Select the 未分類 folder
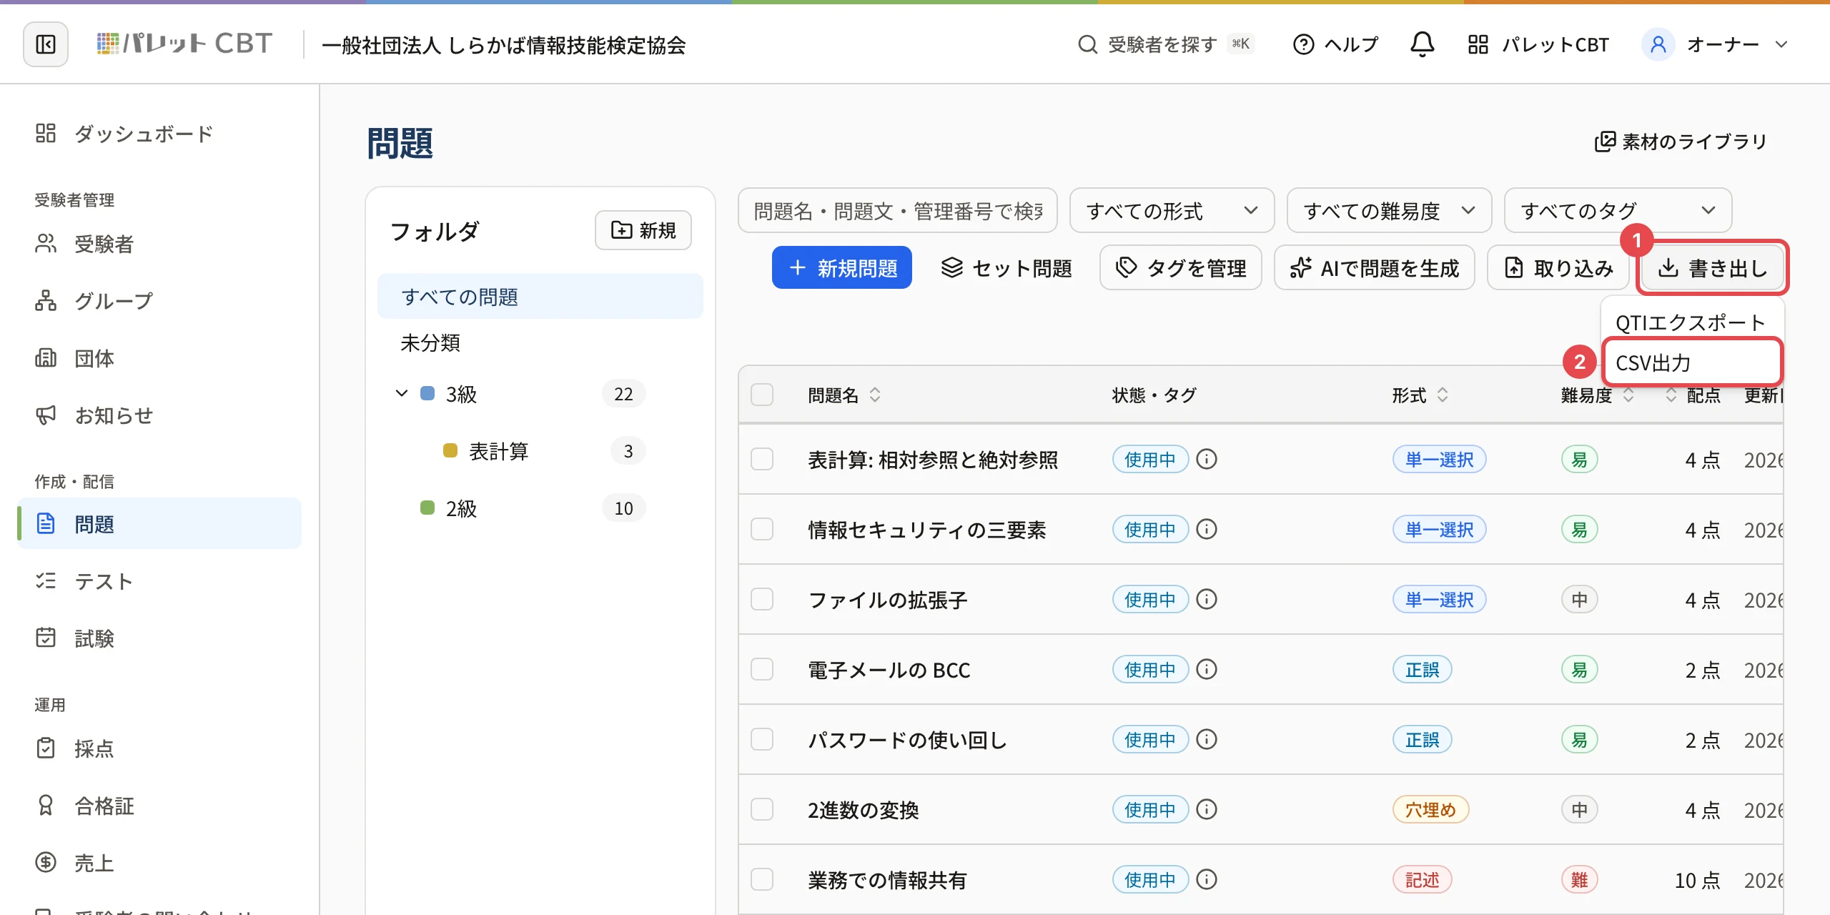The width and height of the screenshot is (1830, 915). (540, 342)
